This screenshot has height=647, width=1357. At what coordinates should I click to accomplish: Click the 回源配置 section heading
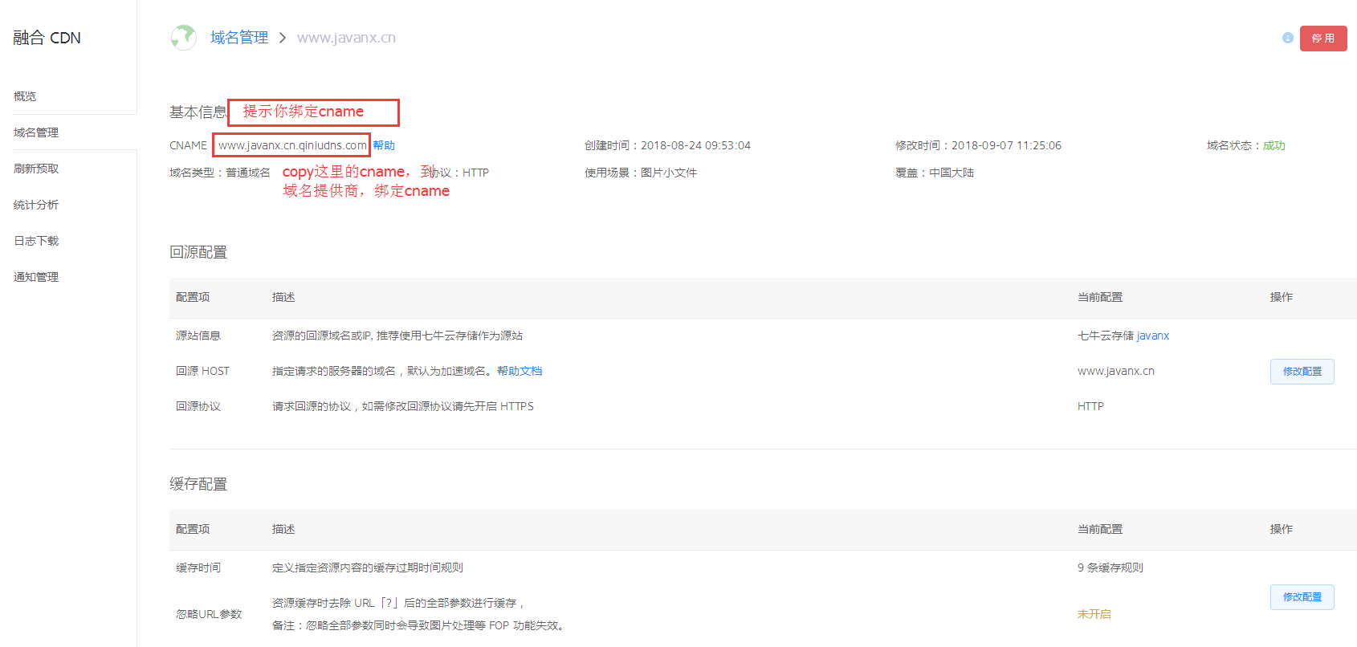(x=198, y=252)
